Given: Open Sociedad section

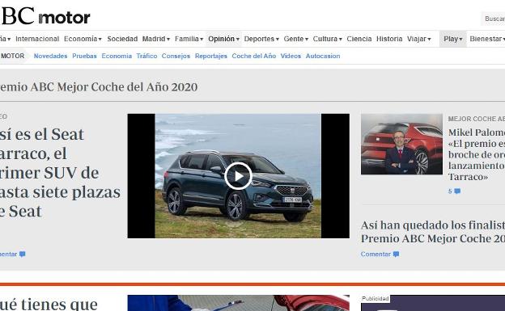Looking at the screenshot, I should (122, 39).
